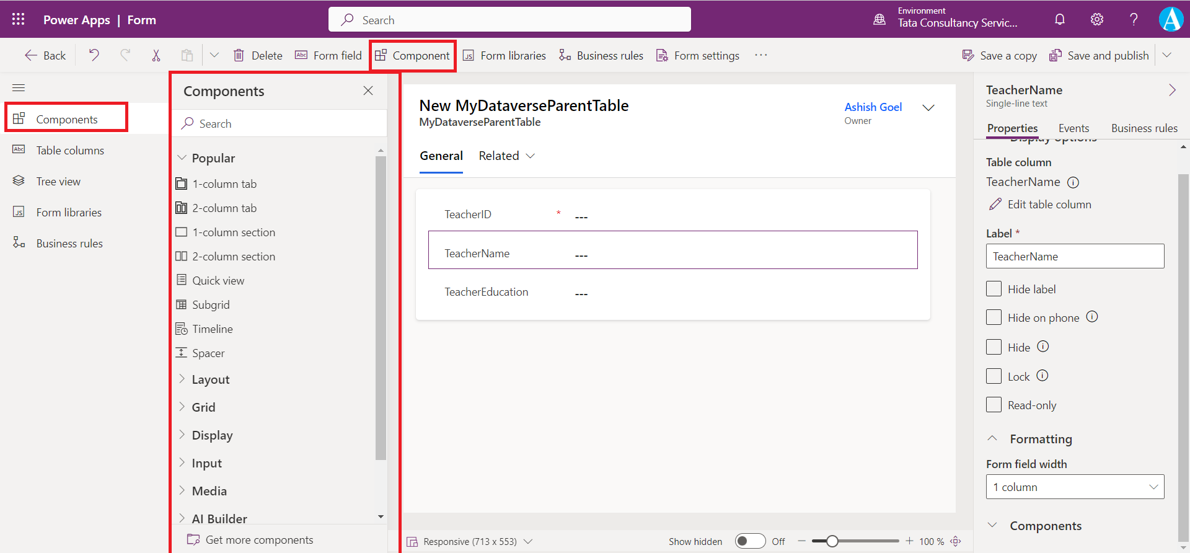Viewport: 1190px width, 553px height.
Task: Click the help question mark icon
Action: pyautogui.click(x=1134, y=19)
